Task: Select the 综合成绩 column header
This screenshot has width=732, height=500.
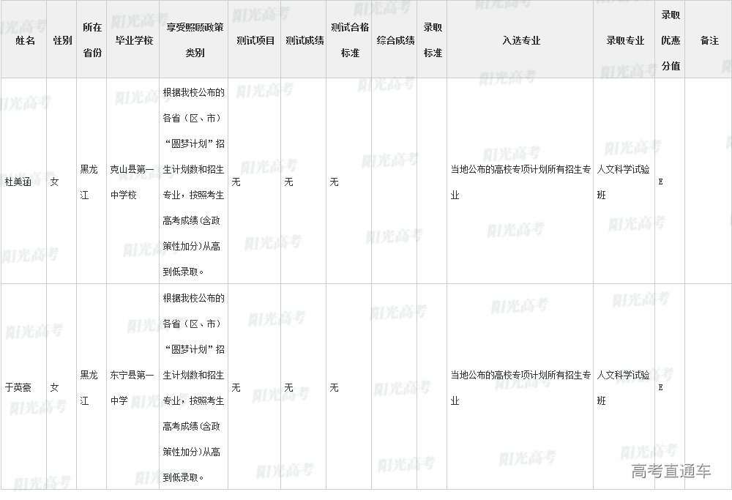Action: tap(395, 40)
